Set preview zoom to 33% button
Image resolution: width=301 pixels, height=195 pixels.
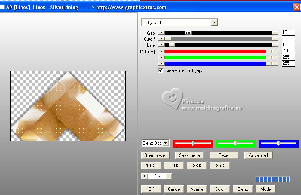(x=197, y=166)
